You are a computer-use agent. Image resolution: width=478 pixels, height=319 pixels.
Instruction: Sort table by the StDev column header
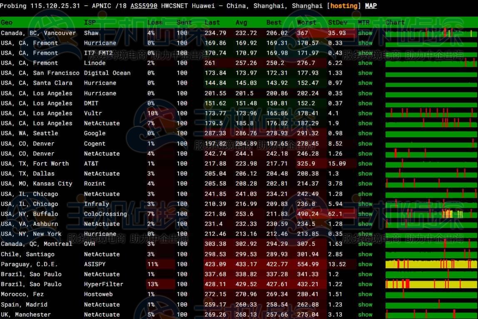click(337, 22)
